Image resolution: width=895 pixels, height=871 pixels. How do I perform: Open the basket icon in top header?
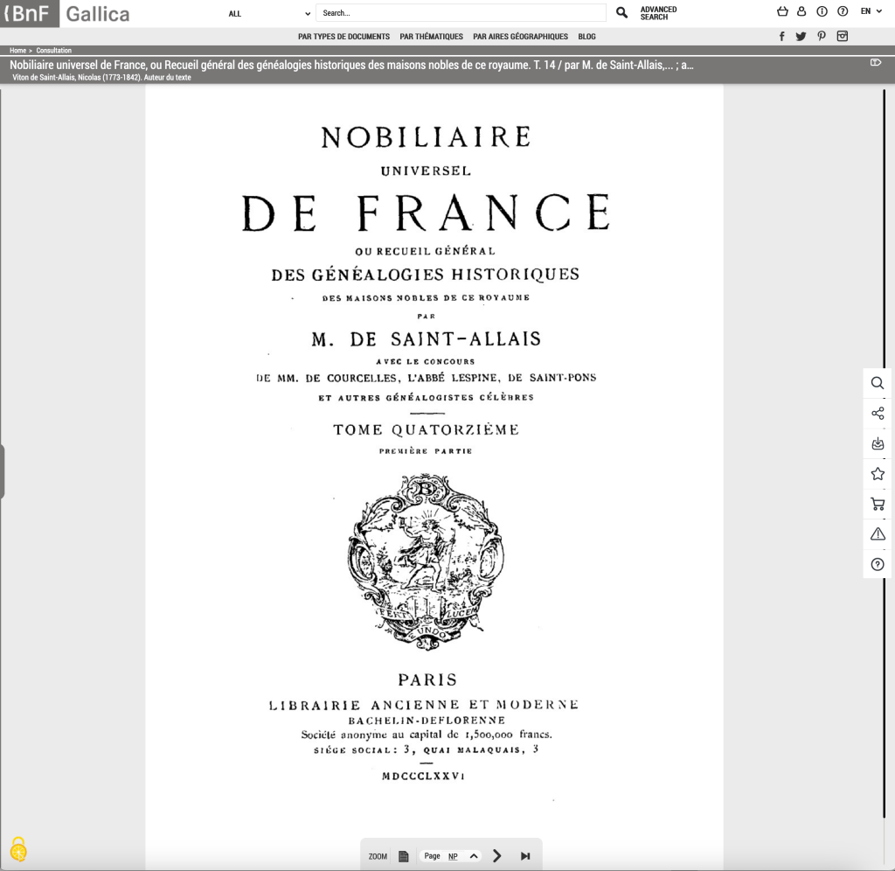click(782, 11)
